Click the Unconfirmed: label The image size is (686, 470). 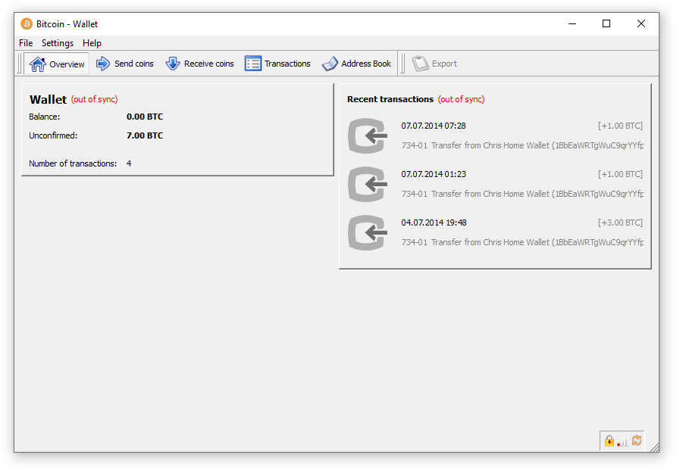pyautogui.click(x=53, y=135)
